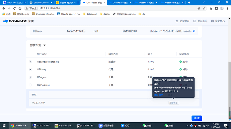Go back using browser back arrow
Viewport: 231px width, 129px height.
click(4, 9)
